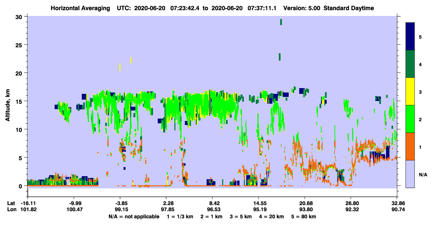The image size is (441, 226).
Task: Click the orange level 1 colorbar segment
Action: click(410, 146)
